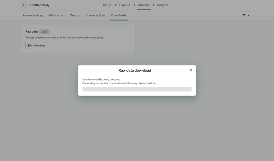Click the document icon in Download button
The height and width of the screenshot is (161, 274).
coord(30,46)
